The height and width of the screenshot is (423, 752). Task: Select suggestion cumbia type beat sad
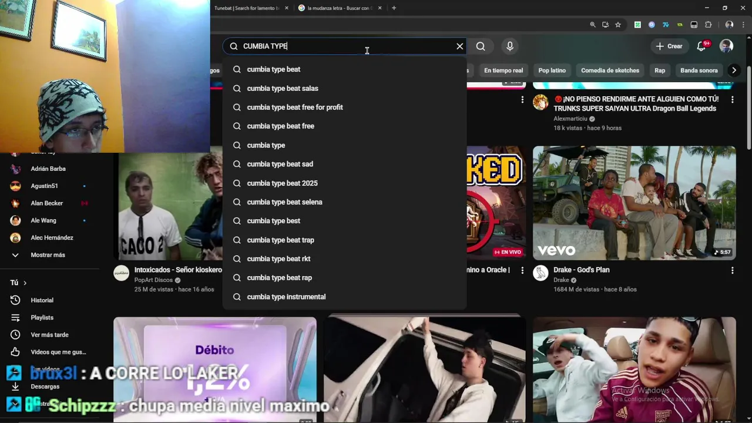pyautogui.click(x=344, y=164)
